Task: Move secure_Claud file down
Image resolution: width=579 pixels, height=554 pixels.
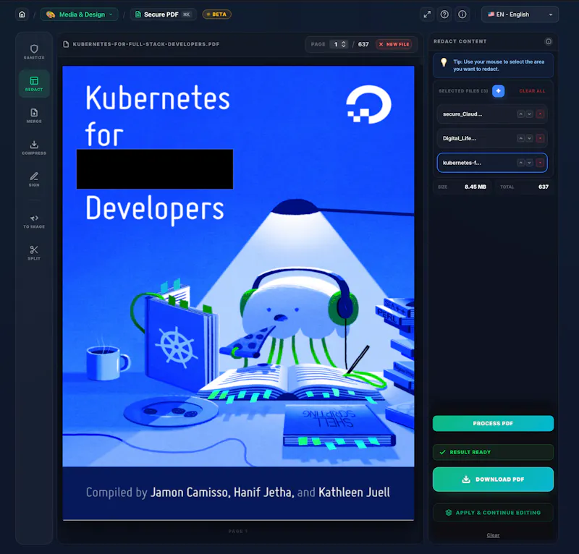Action: (x=529, y=114)
